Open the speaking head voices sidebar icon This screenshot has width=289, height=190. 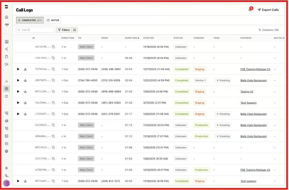[x=7, y=64]
